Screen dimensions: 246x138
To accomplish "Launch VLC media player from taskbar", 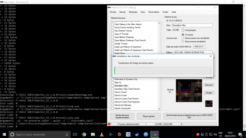I will (x=102, y=134).
